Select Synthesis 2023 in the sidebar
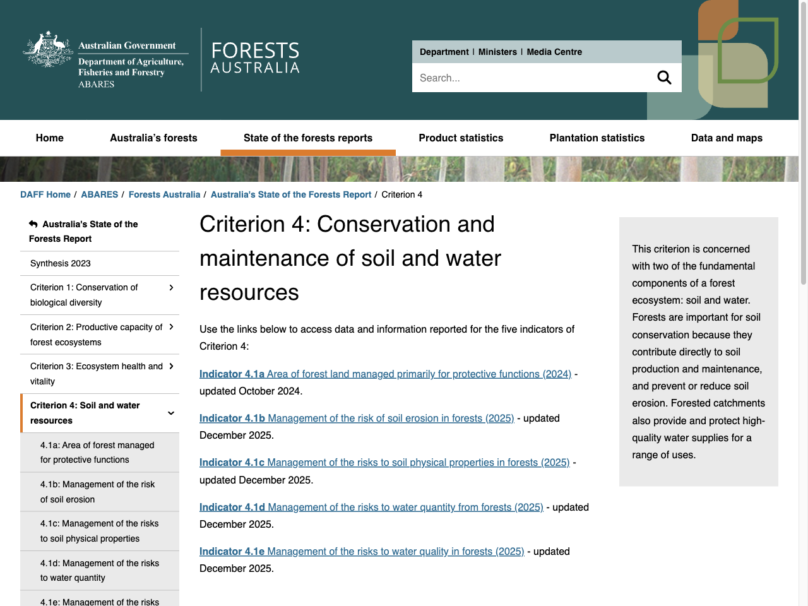This screenshot has width=808, height=606. coord(59,263)
